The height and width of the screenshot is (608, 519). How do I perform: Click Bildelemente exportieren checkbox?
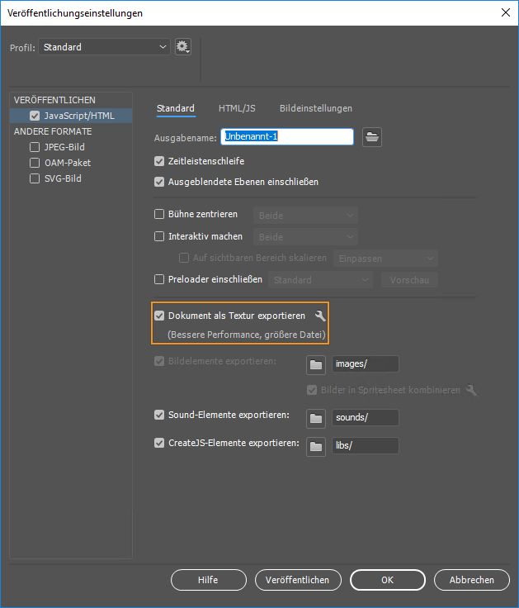pyautogui.click(x=159, y=361)
